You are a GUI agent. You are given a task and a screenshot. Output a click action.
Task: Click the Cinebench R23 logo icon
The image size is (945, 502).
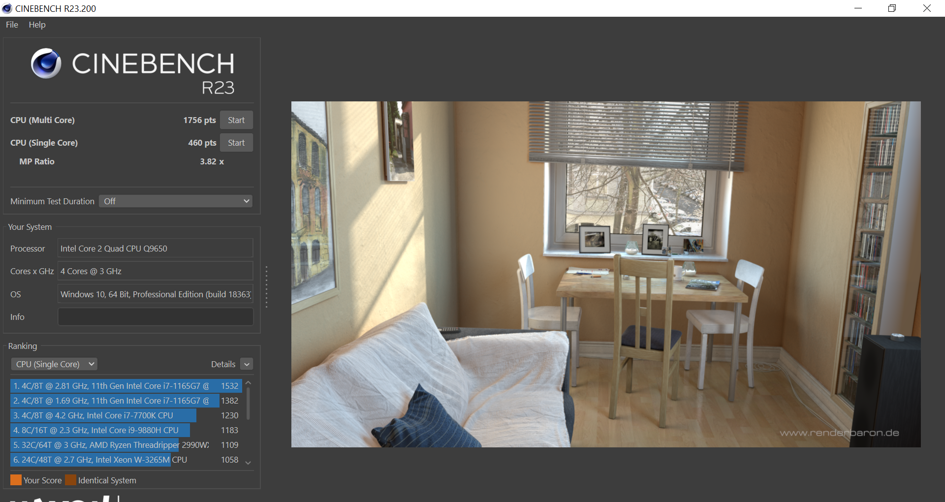46,63
